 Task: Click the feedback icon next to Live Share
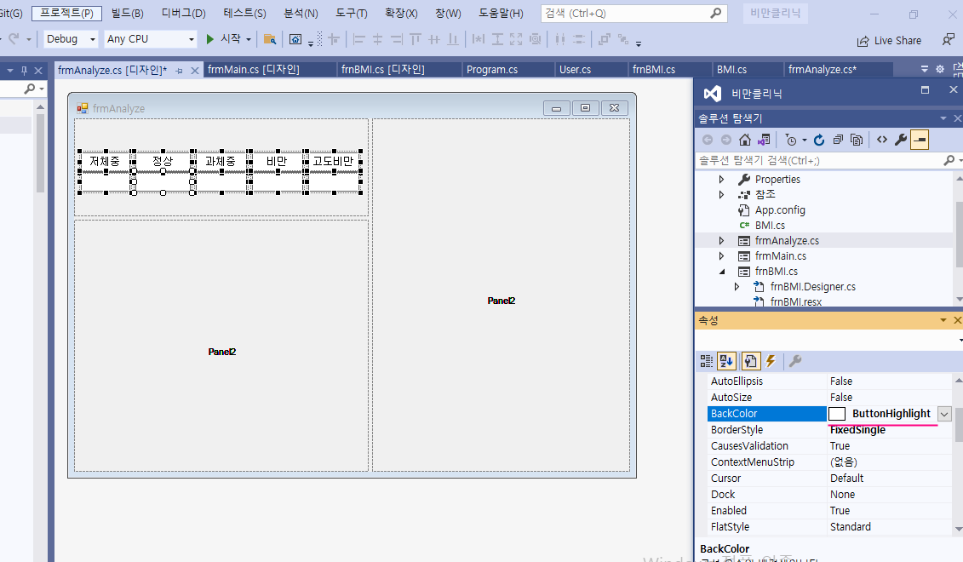[949, 40]
